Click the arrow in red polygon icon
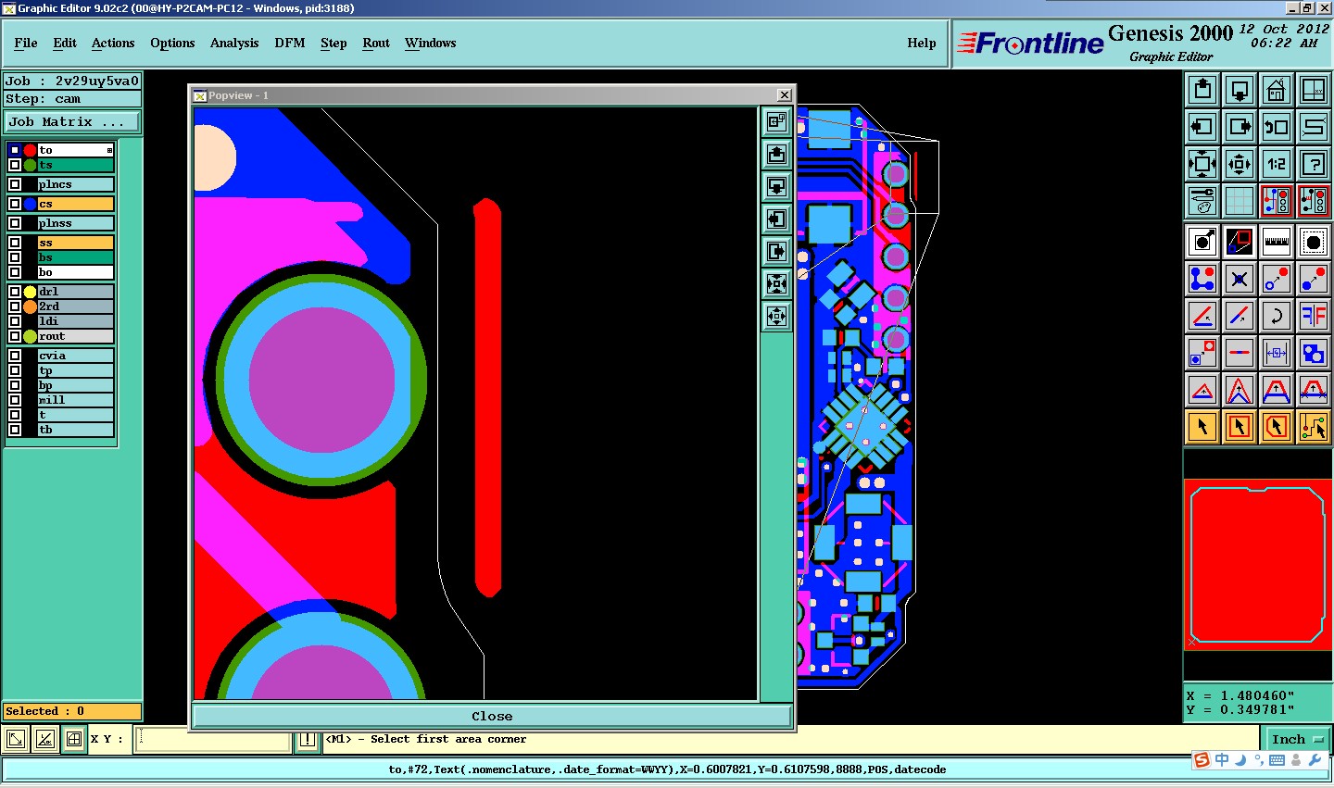The width and height of the screenshot is (1334, 788). pyautogui.click(x=1277, y=427)
